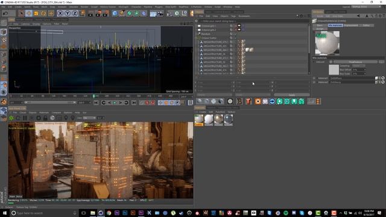The width and height of the screenshot is (386, 217).
Task: Open the Live Viewer channel dropdown
Action: click(x=89, y=118)
